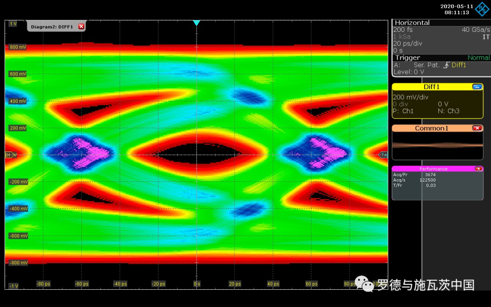This screenshot has width=491, height=307.
Task: Select the Diagram2: DIFF1 tab
Action: coord(52,27)
